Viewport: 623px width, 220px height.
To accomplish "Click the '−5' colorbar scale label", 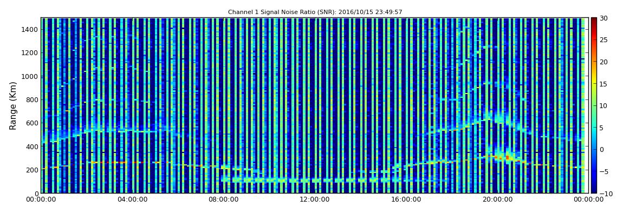I will 604,171.
